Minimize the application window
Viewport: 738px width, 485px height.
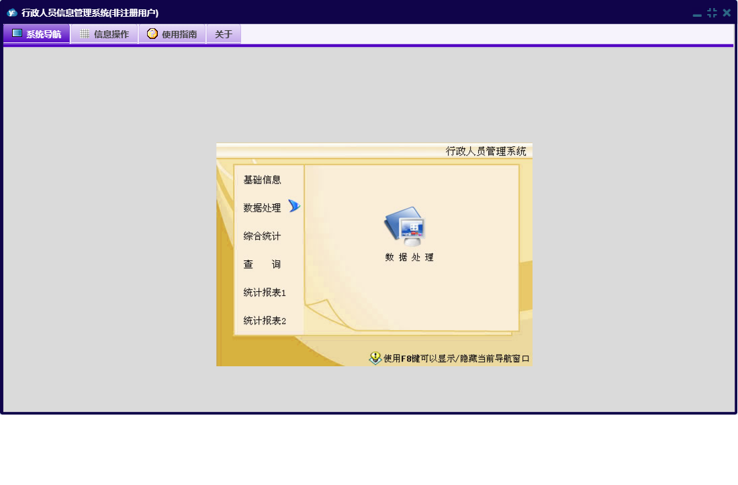[697, 14]
